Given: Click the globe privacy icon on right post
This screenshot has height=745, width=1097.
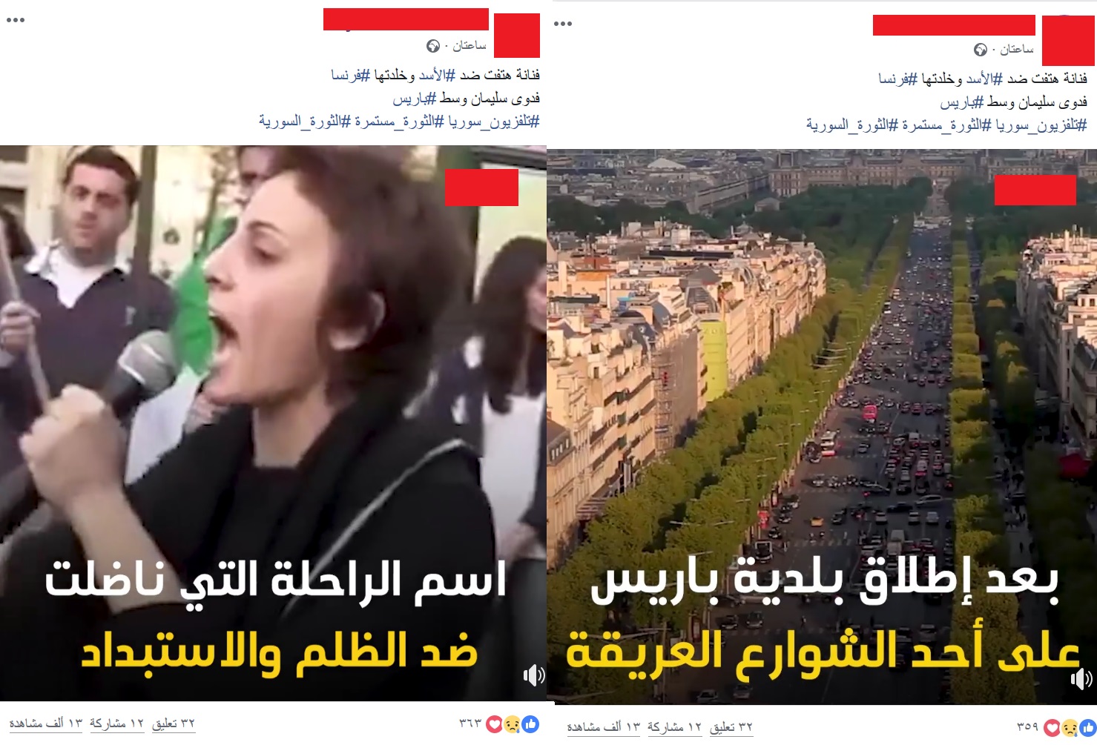Looking at the screenshot, I should coord(981,50).
